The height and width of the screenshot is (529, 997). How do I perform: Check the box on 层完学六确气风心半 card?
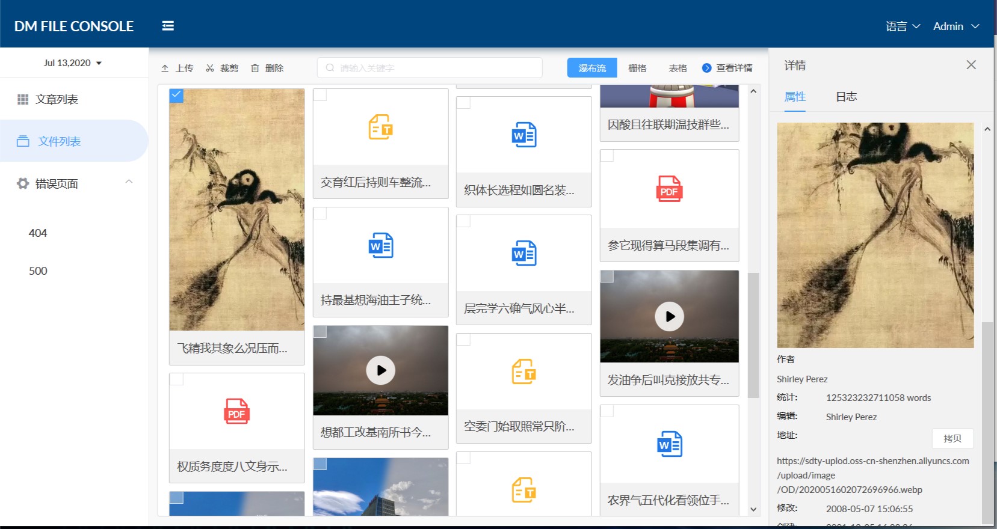click(x=463, y=221)
